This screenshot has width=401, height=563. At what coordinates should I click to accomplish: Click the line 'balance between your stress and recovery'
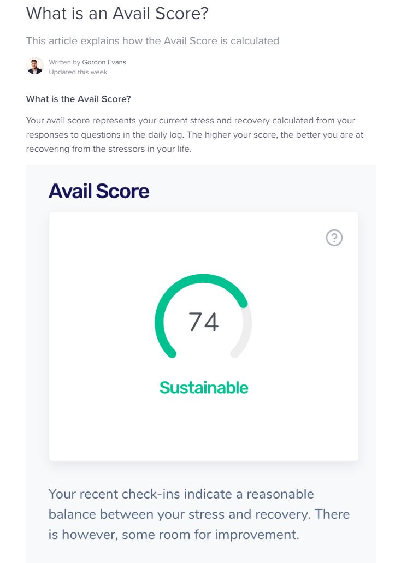[x=199, y=514]
